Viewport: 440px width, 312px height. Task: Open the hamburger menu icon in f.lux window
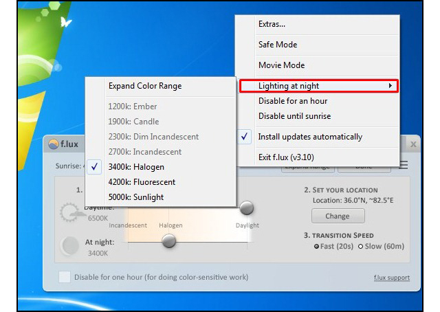(x=404, y=165)
